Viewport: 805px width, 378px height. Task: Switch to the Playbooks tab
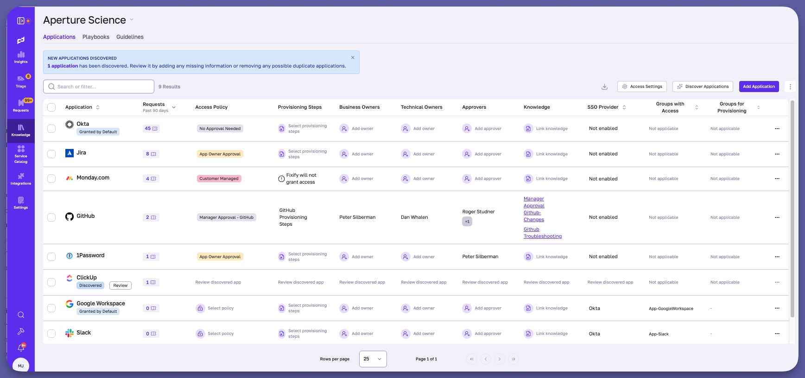pyautogui.click(x=96, y=37)
